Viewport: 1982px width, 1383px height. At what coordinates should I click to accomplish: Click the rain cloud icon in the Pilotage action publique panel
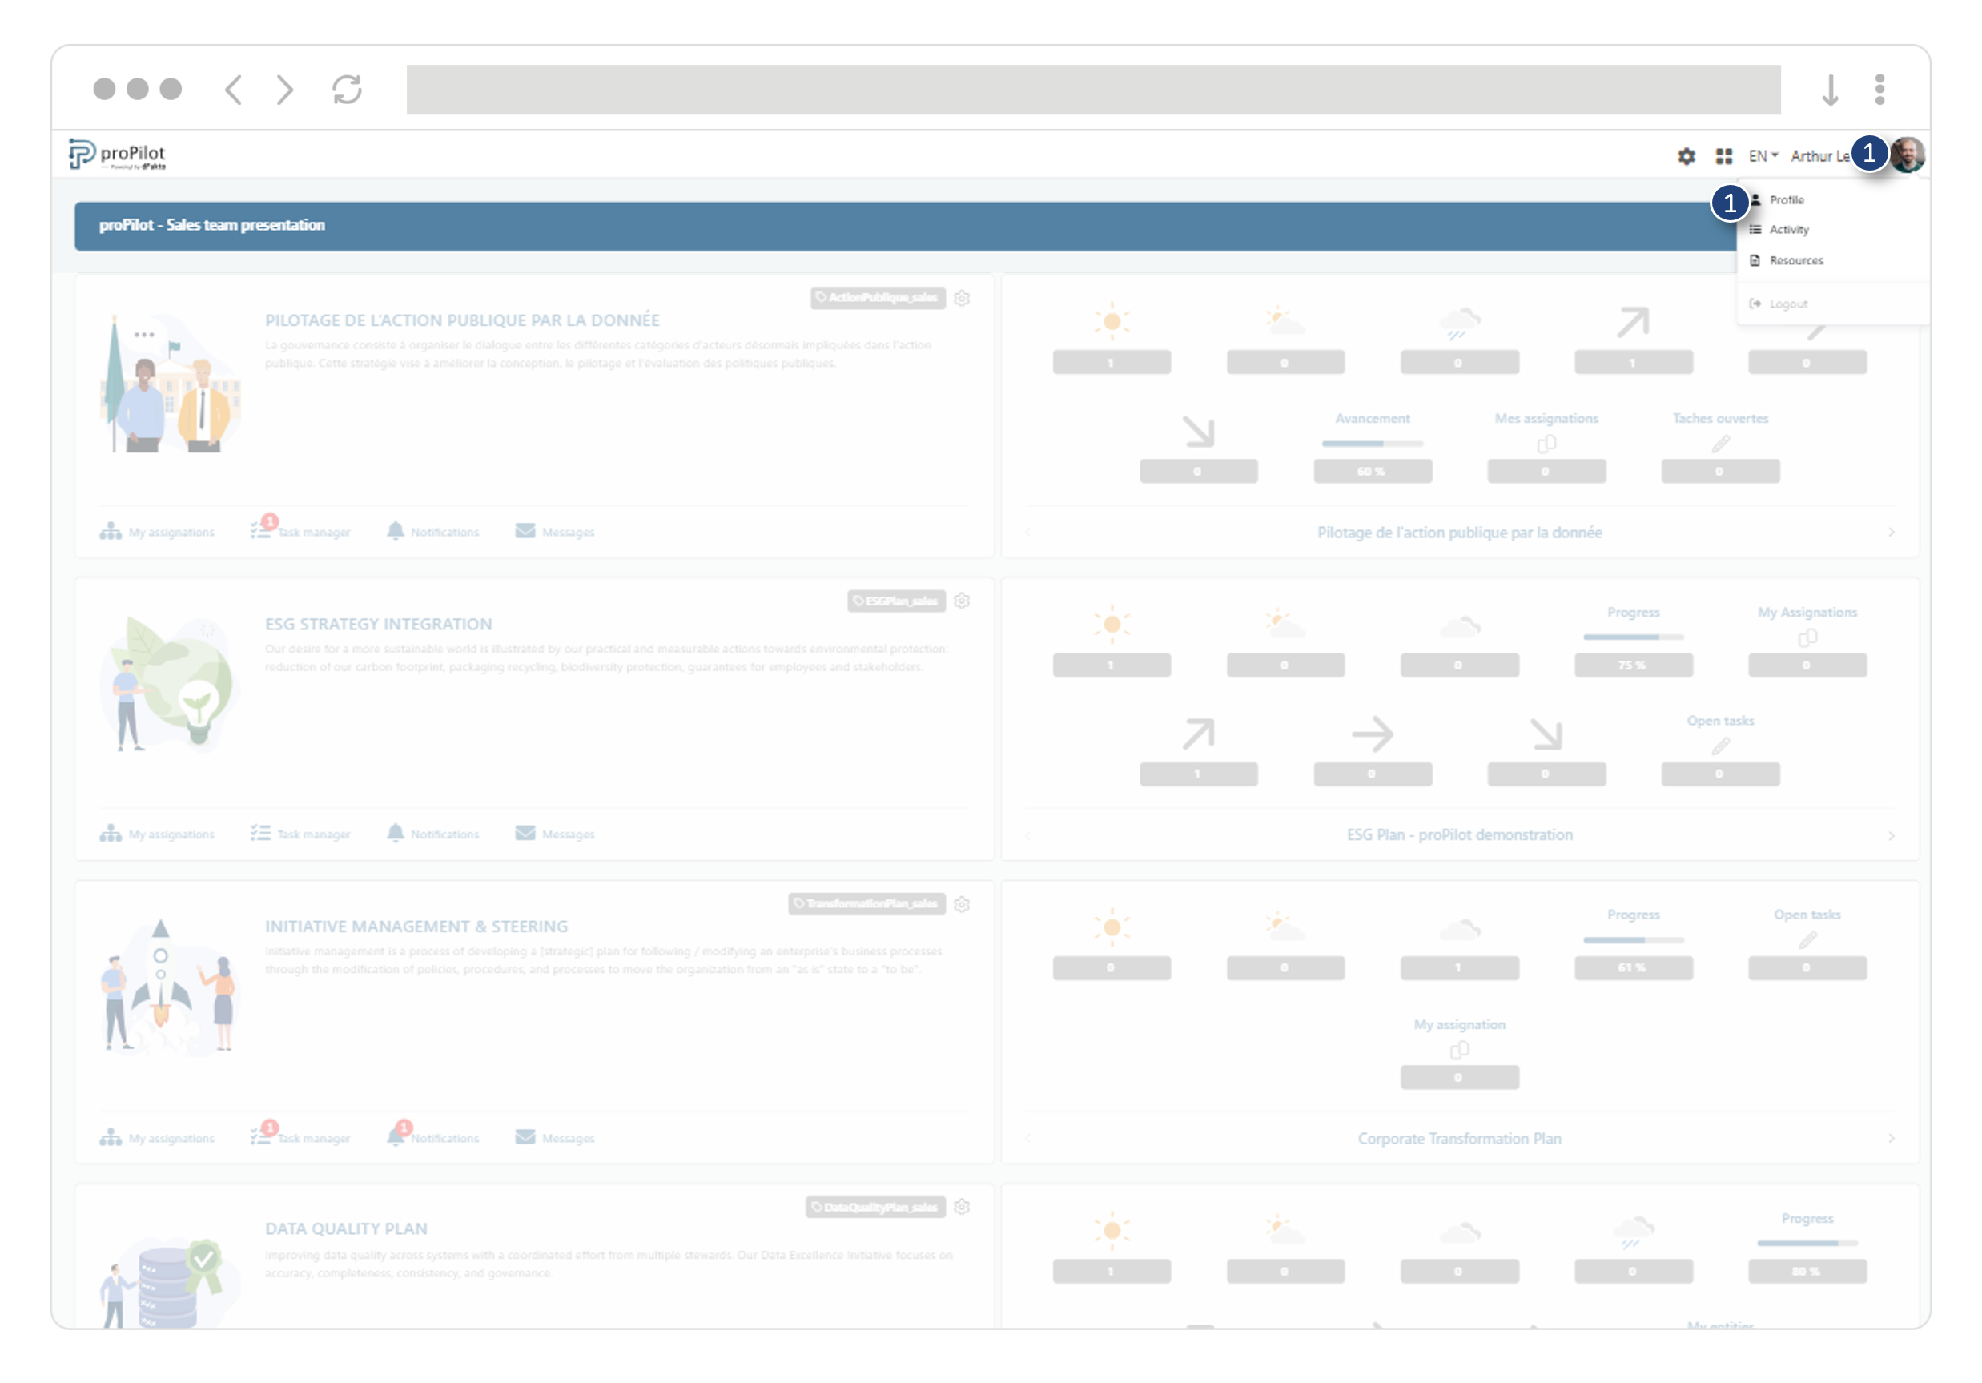(x=1459, y=323)
